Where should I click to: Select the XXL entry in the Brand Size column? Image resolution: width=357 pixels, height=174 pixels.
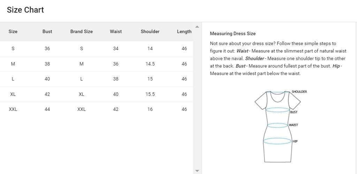[81, 109]
